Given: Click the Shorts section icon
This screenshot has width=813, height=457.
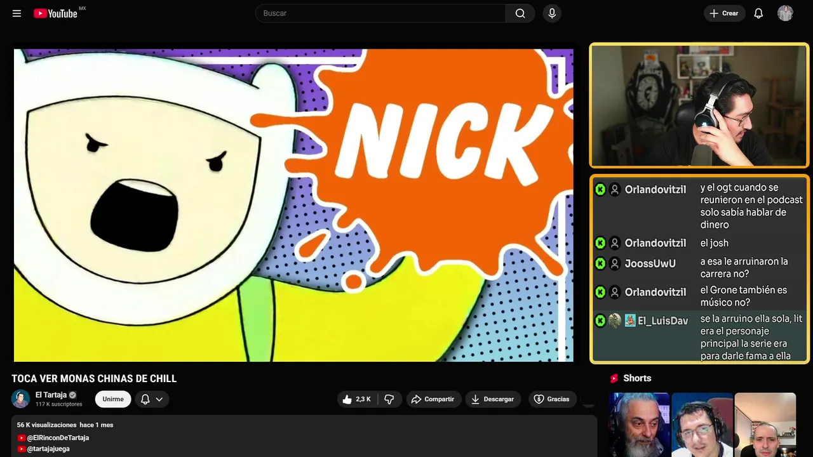Looking at the screenshot, I should click(614, 378).
